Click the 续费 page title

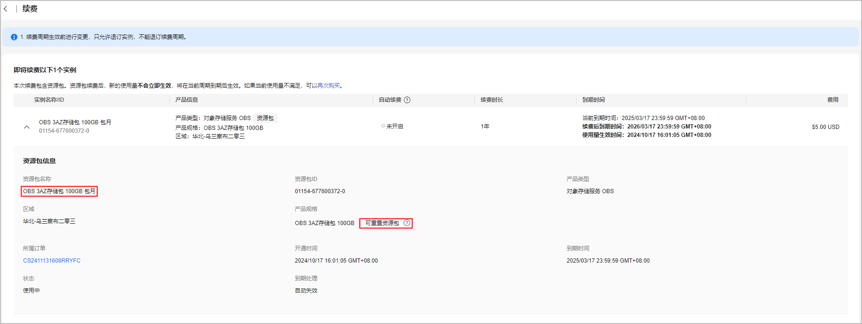(30, 9)
